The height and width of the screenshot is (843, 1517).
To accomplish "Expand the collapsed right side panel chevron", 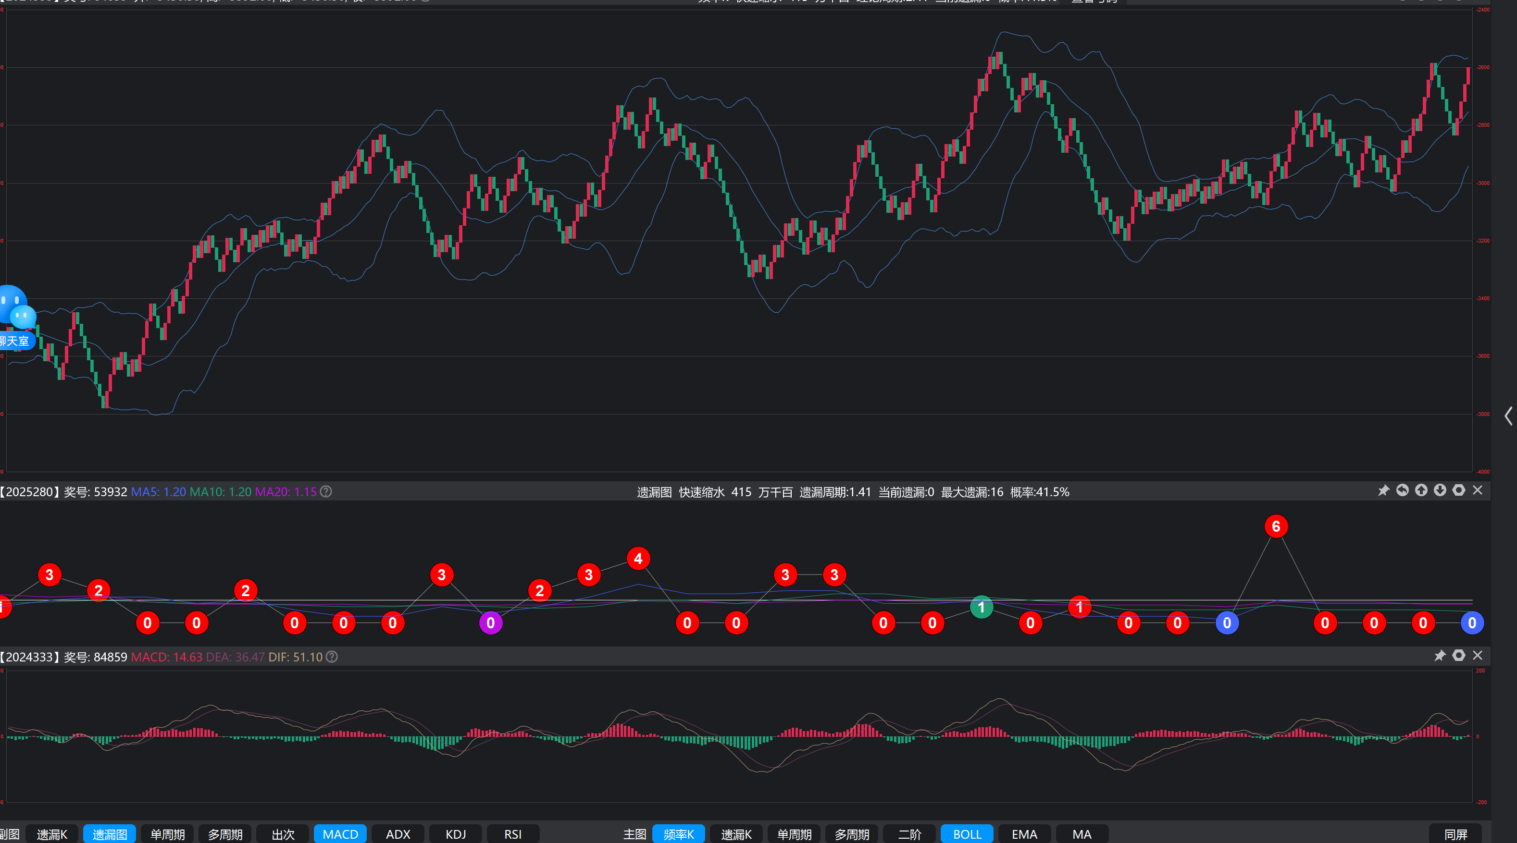I will coord(1507,416).
